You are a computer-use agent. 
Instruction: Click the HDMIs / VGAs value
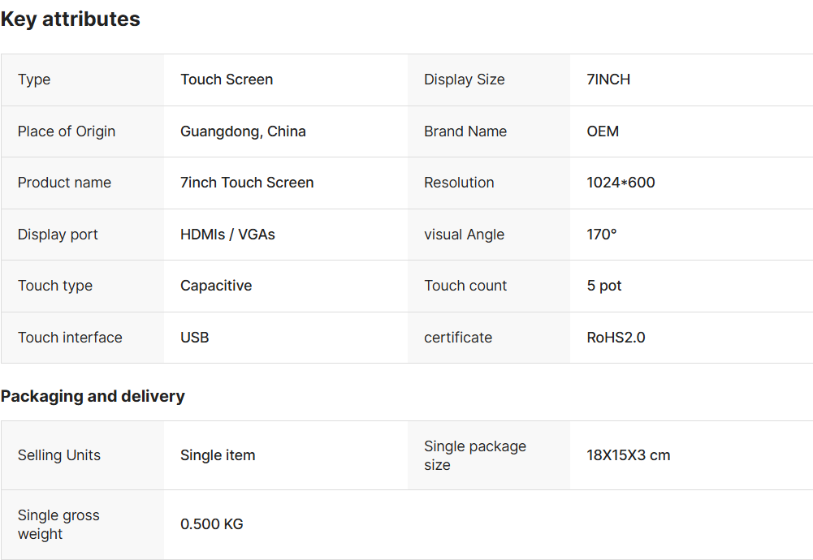click(x=227, y=235)
